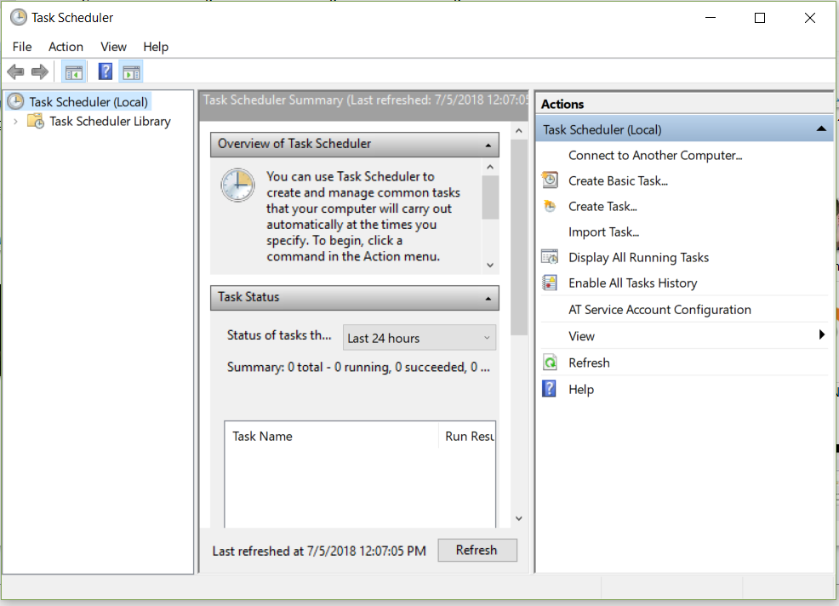This screenshot has height=606, width=839.
Task: Click the overview text scroll up arrow
Action: (x=490, y=167)
